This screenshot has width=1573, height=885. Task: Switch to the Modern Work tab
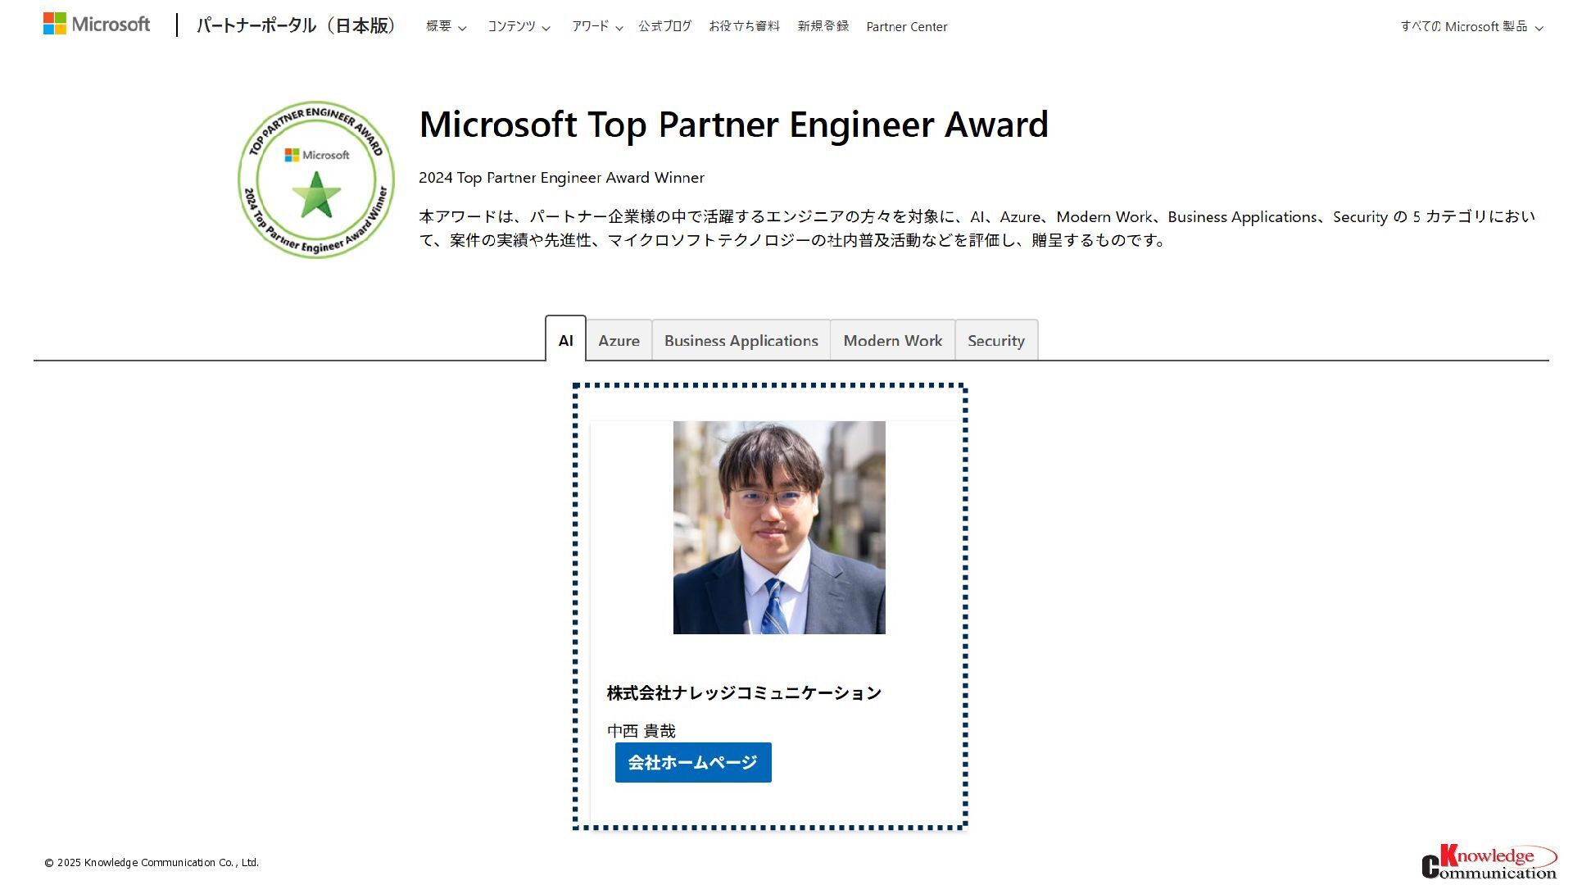coord(892,340)
